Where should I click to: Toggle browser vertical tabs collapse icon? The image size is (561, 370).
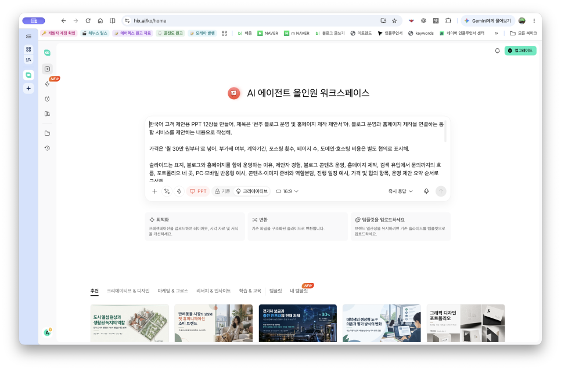tap(28, 37)
